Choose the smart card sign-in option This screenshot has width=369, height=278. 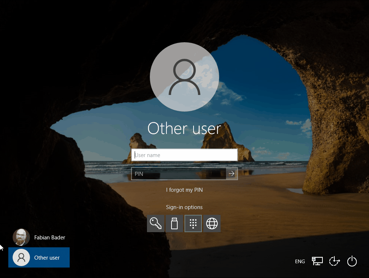pyautogui.click(x=174, y=223)
